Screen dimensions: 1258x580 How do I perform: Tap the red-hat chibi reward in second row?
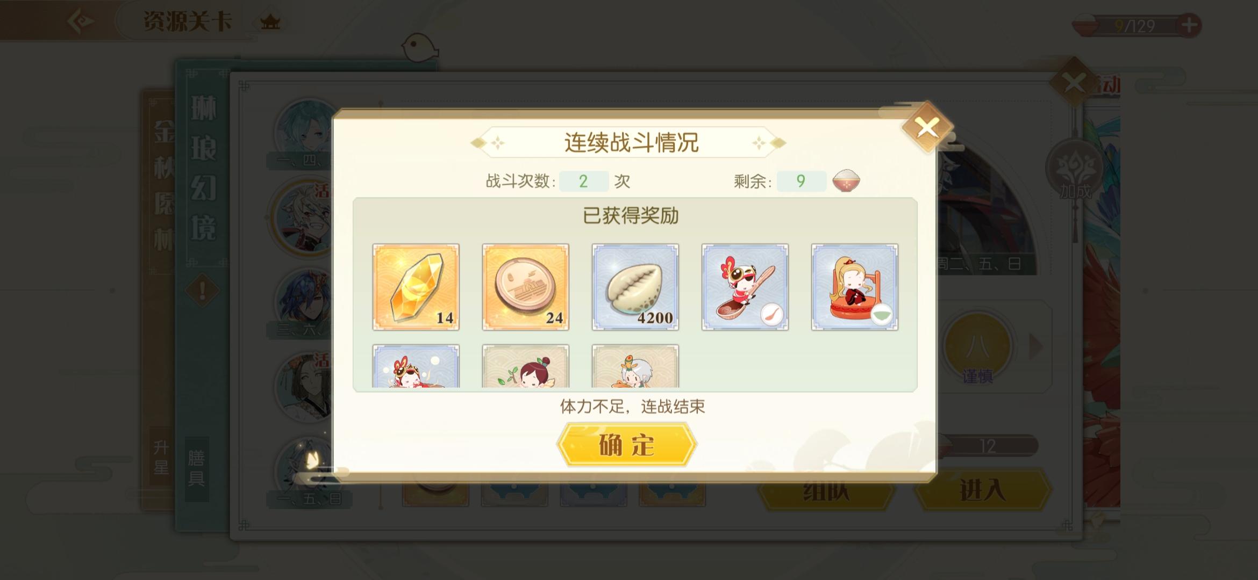[x=416, y=366]
